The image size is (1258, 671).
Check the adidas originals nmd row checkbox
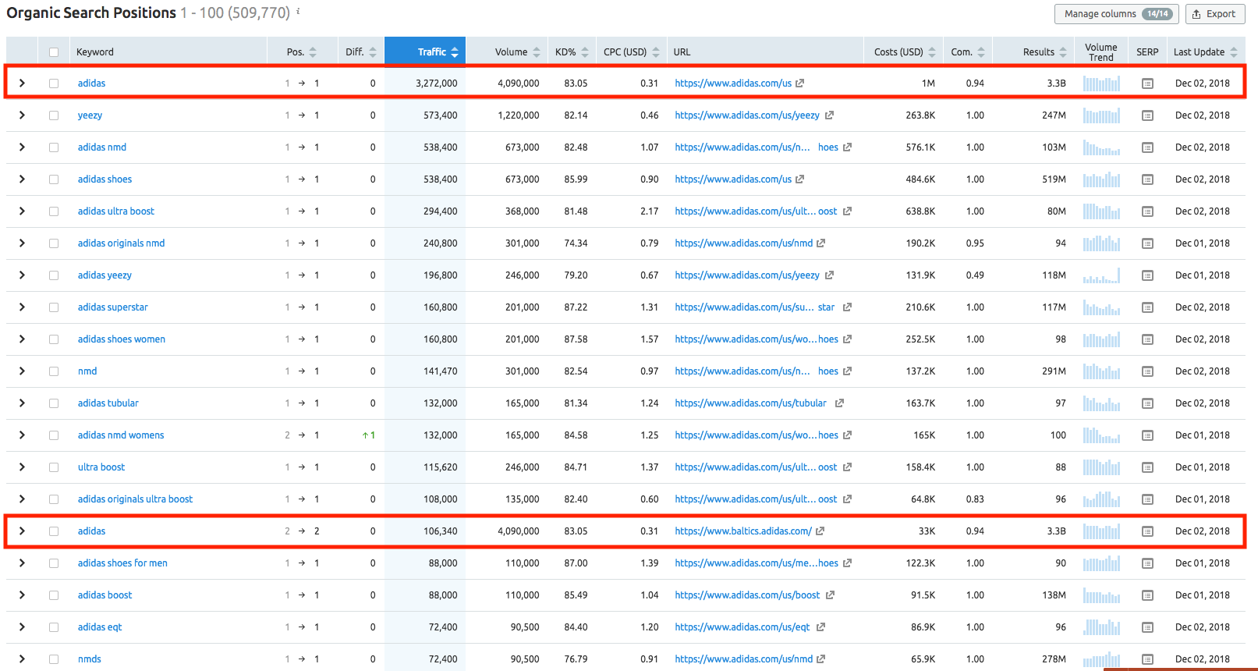click(x=54, y=243)
